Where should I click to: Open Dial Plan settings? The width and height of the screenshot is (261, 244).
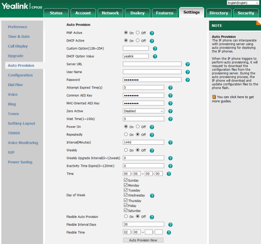(15, 85)
